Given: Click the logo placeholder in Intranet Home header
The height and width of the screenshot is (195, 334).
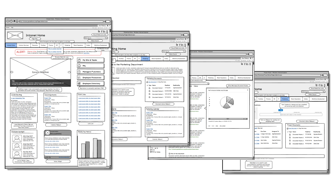Looking at the screenshot, I should [15, 35].
